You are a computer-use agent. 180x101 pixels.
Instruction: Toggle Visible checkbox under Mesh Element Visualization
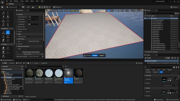pyautogui.click(x=29, y=49)
